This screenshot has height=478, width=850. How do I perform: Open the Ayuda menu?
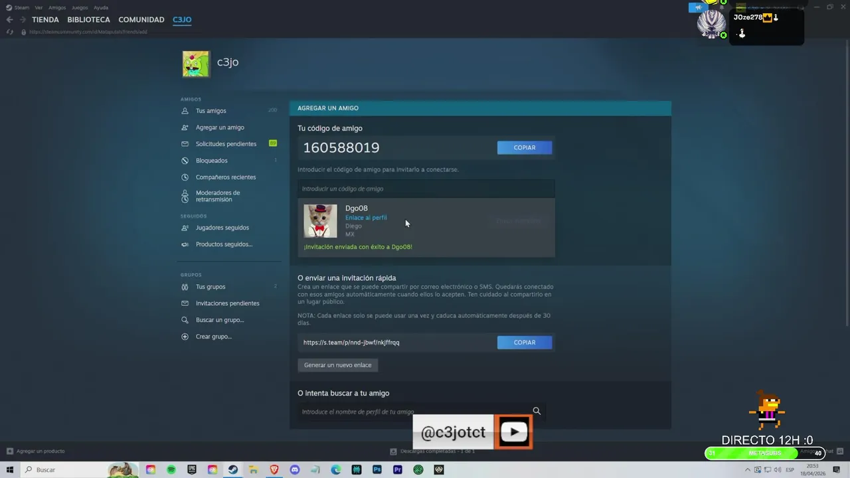(x=101, y=8)
